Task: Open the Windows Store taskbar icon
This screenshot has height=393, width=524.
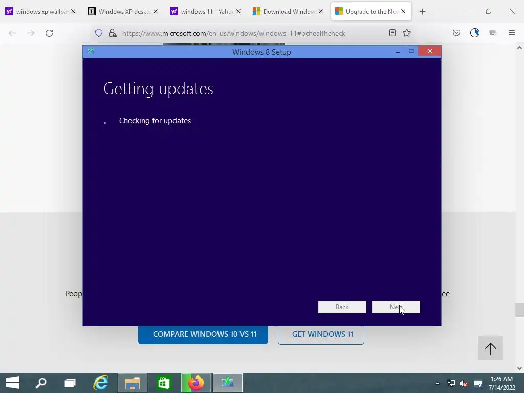Action: coord(164,383)
